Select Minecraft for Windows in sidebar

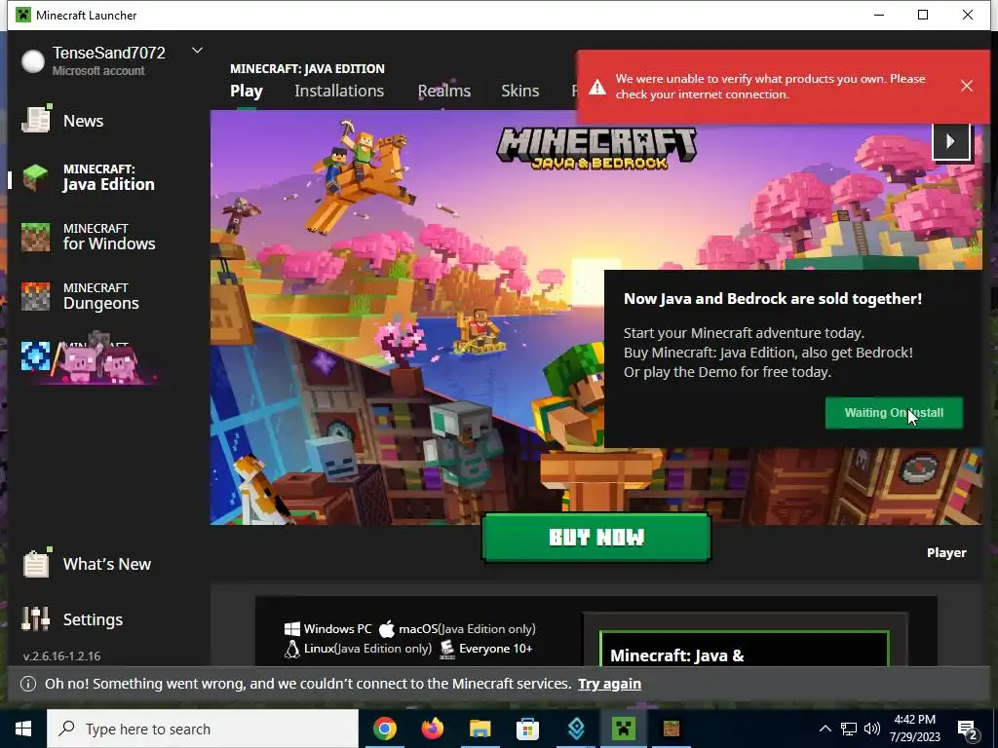(88, 237)
